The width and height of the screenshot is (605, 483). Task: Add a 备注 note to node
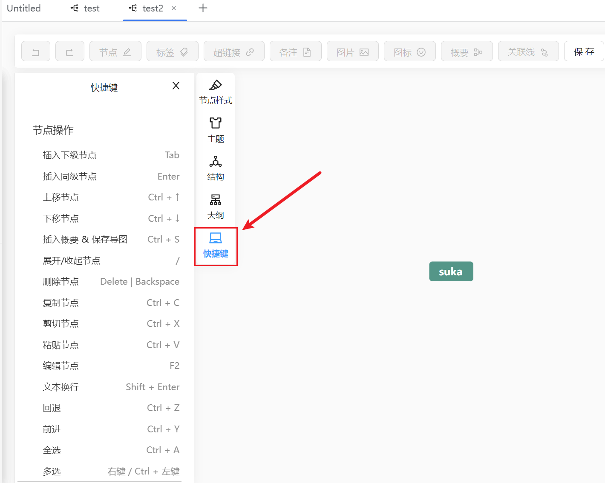pos(295,51)
